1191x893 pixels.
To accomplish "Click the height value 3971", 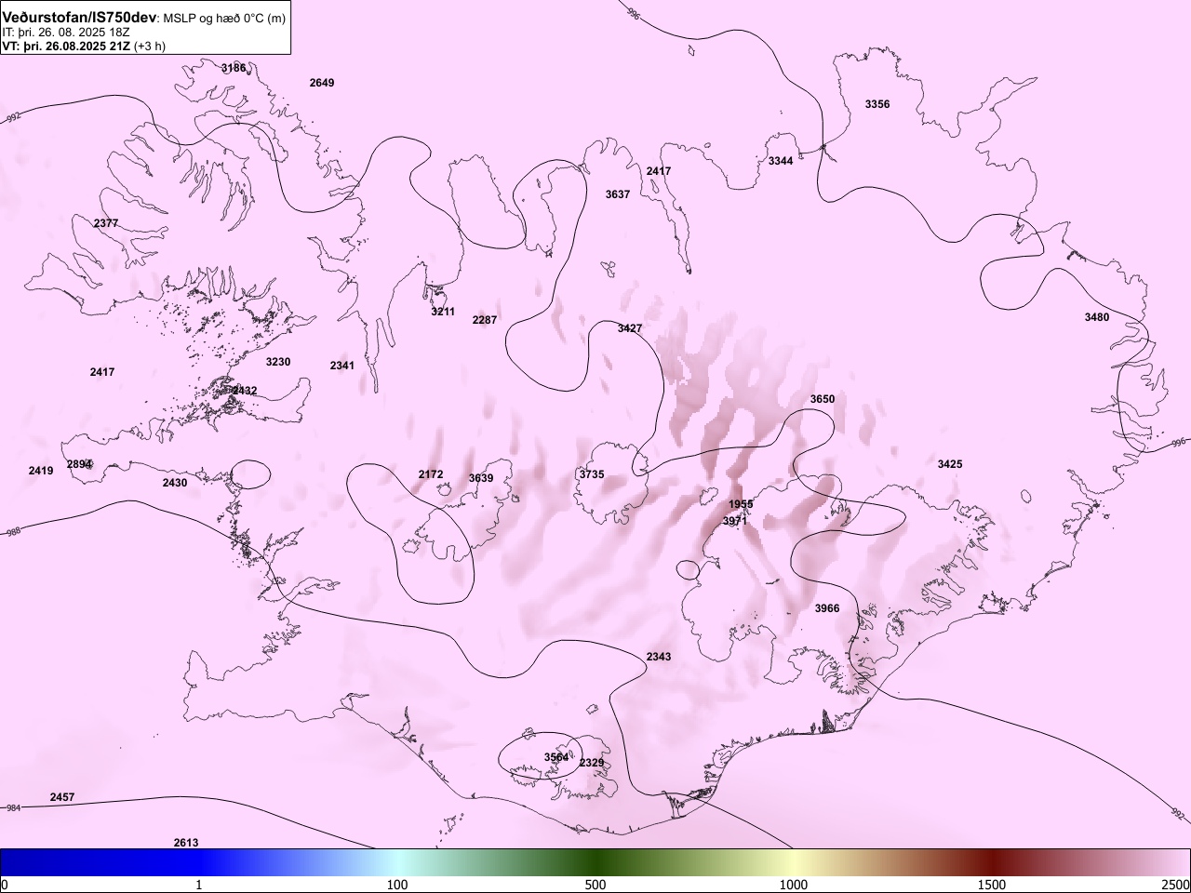I will (x=735, y=521).
